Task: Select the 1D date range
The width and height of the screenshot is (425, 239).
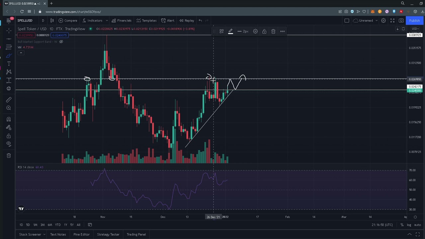Action: (x=21, y=225)
